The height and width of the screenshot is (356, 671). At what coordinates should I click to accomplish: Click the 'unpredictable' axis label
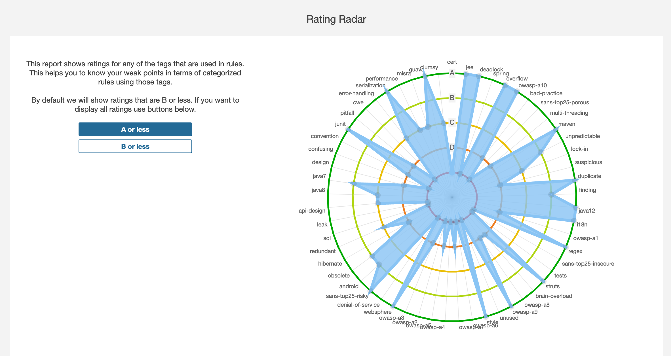[583, 136]
